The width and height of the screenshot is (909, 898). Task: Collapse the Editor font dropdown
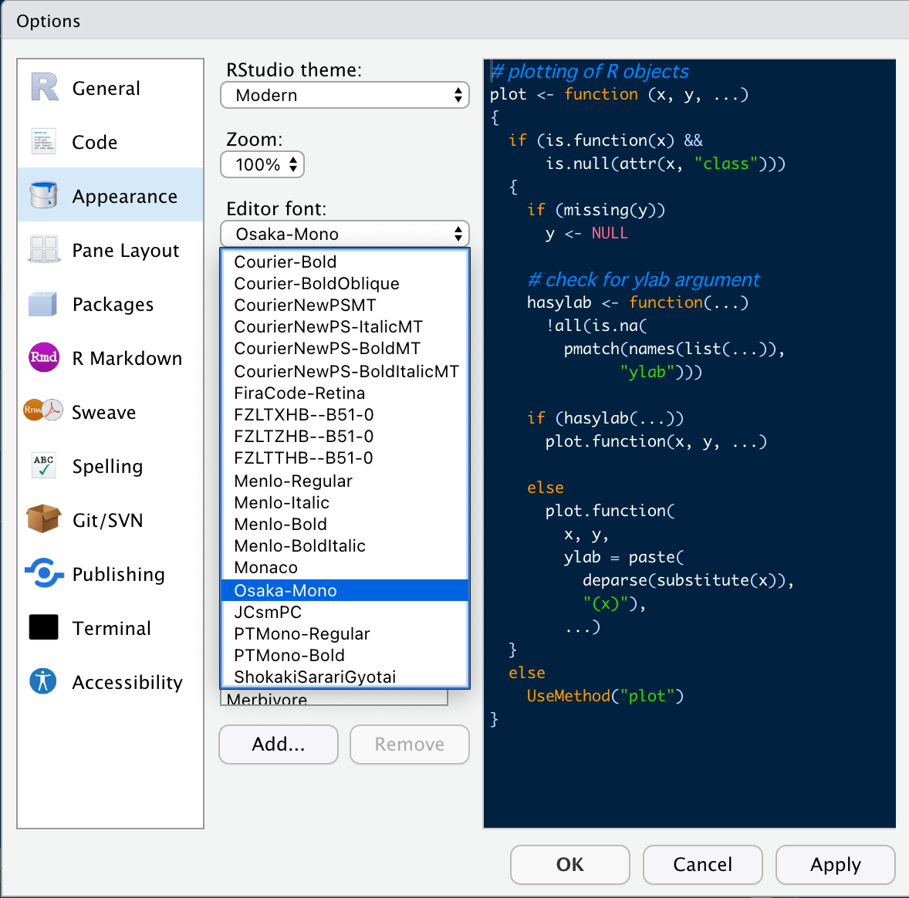(x=345, y=234)
